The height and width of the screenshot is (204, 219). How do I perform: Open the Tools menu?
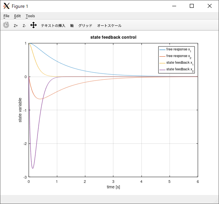[x=30, y=16]
